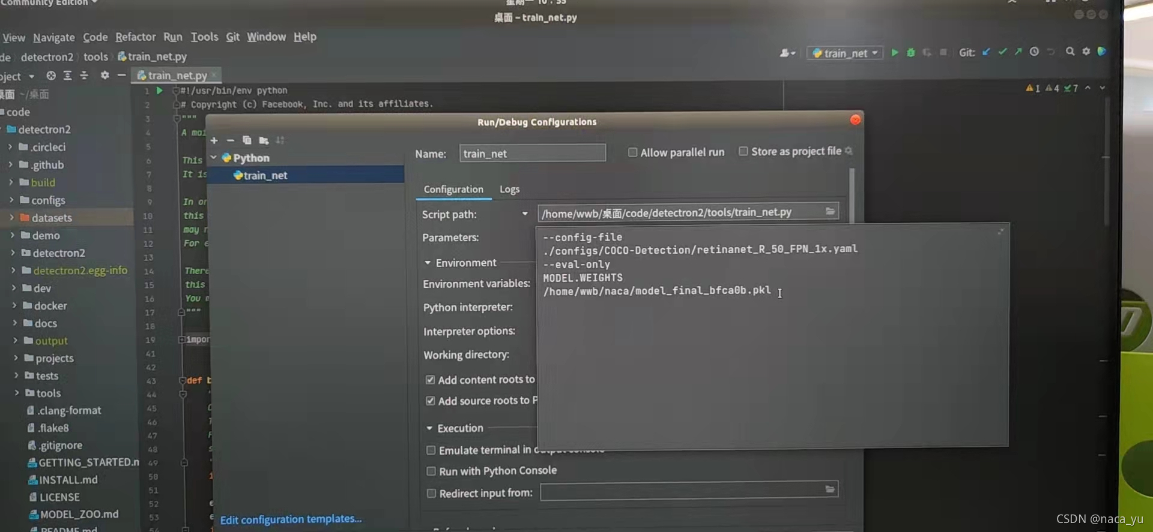This screenshot has height=532, width=1153.
Task: Click detectron2 breadcrumb in navigation bar
Action: pos(47,57)
